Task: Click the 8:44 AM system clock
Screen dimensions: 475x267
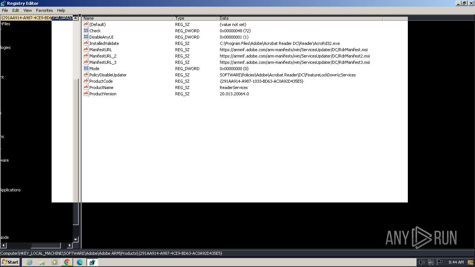Action: (x=456, y=262)
